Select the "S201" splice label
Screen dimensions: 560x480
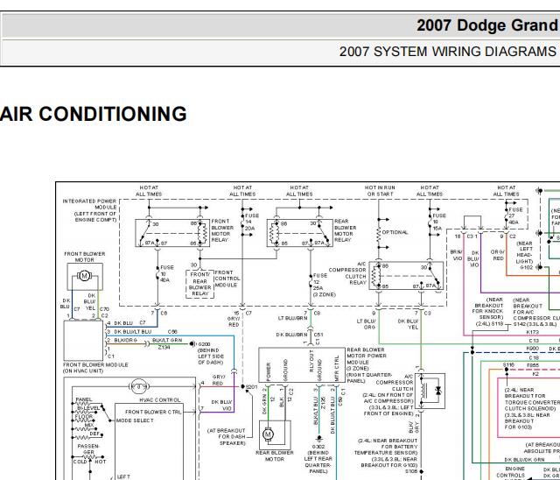click(252, 387)
